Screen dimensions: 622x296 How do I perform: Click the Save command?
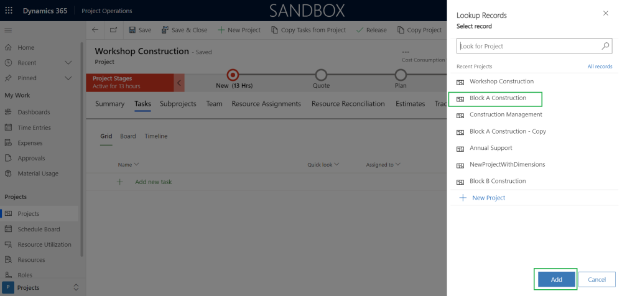tap(139, 30)
